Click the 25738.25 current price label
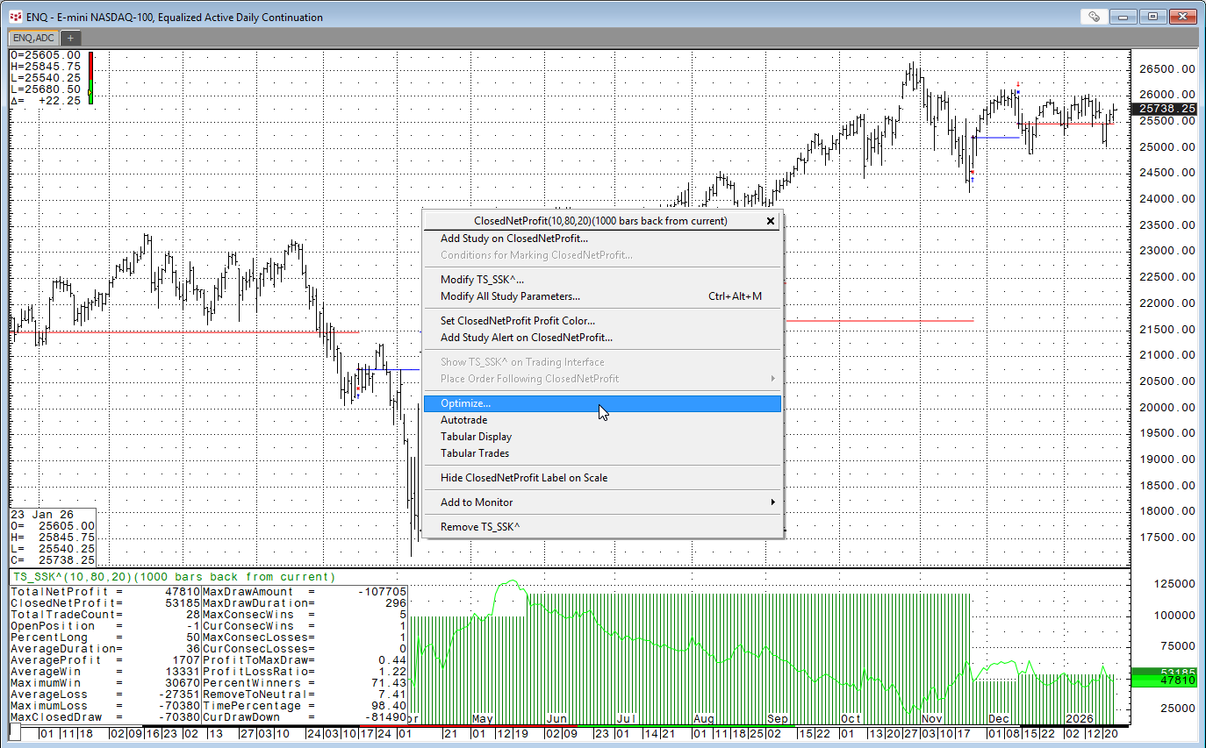Viewport: 1206px width, 748px height. click(x=1166, y=108)
